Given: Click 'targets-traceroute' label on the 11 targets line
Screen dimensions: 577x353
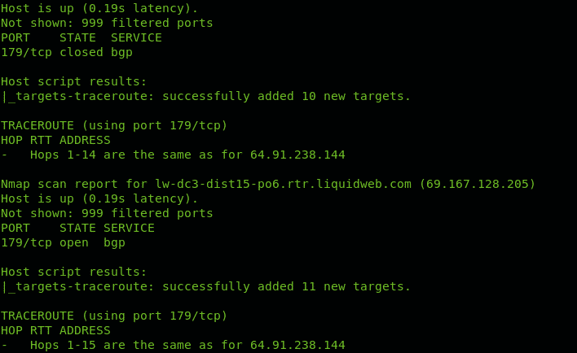Looking at the screenshot, I should (81, 286).
